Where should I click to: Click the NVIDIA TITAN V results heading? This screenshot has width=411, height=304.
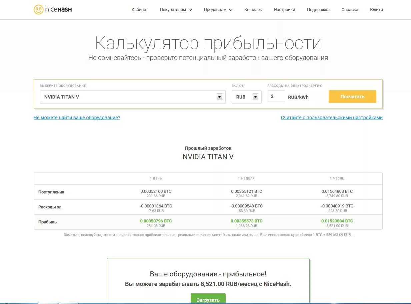pos(208,157)
